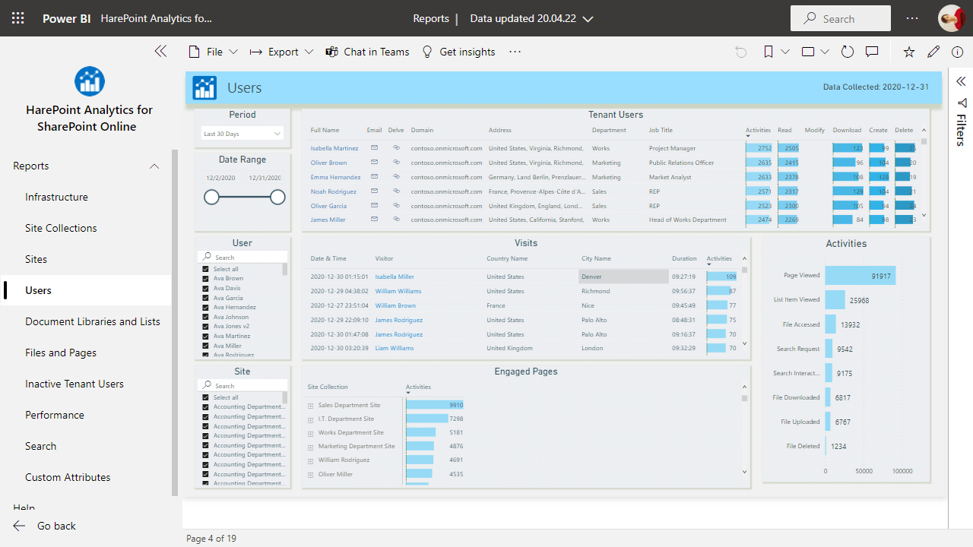Click the Users report header chart icon
This screenshot has height=547, width=973.
click(x=204, y=88)
